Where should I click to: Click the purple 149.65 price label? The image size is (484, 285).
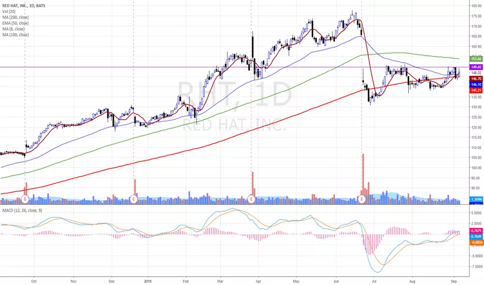(x=476, y=67)
